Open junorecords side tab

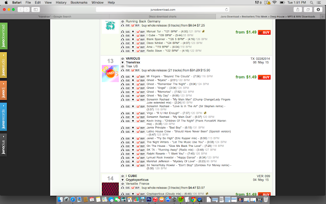[4, 117]
